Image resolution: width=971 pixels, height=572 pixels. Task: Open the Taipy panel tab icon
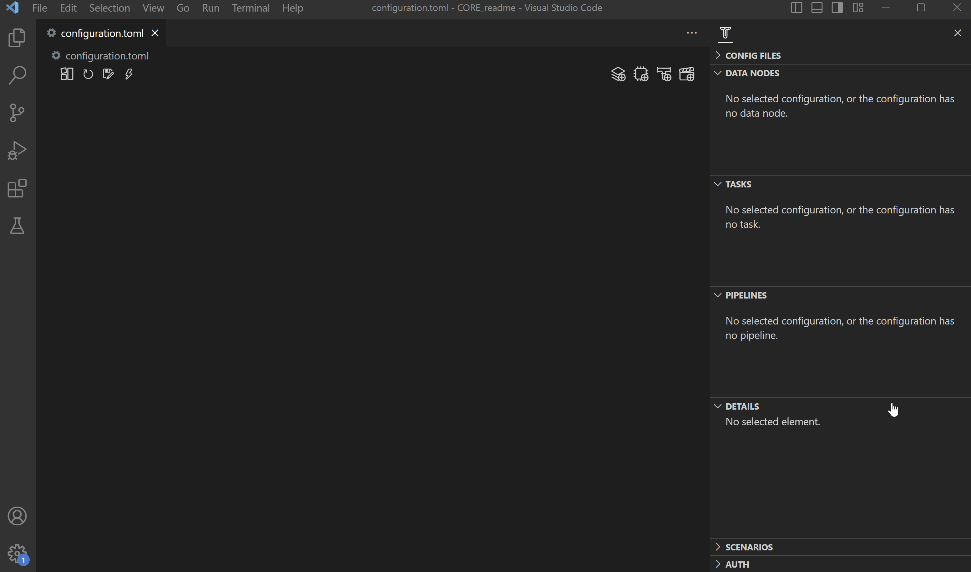725,33
